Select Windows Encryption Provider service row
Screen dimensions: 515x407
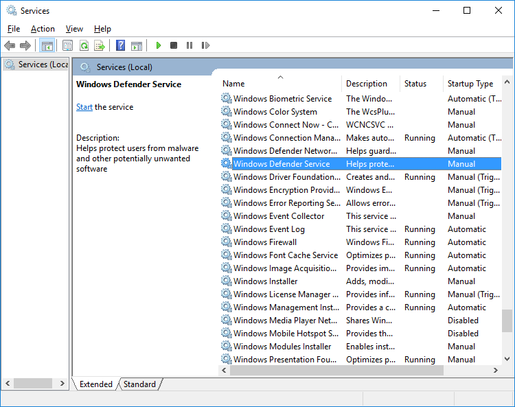(360, 189)
